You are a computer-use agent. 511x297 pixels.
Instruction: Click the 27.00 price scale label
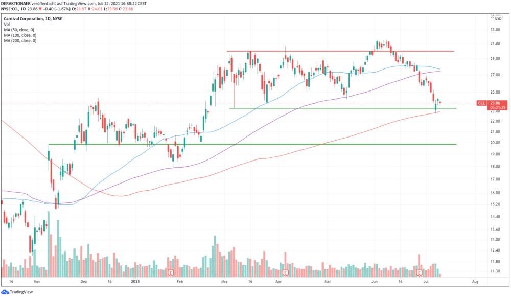tap(495, 75)
